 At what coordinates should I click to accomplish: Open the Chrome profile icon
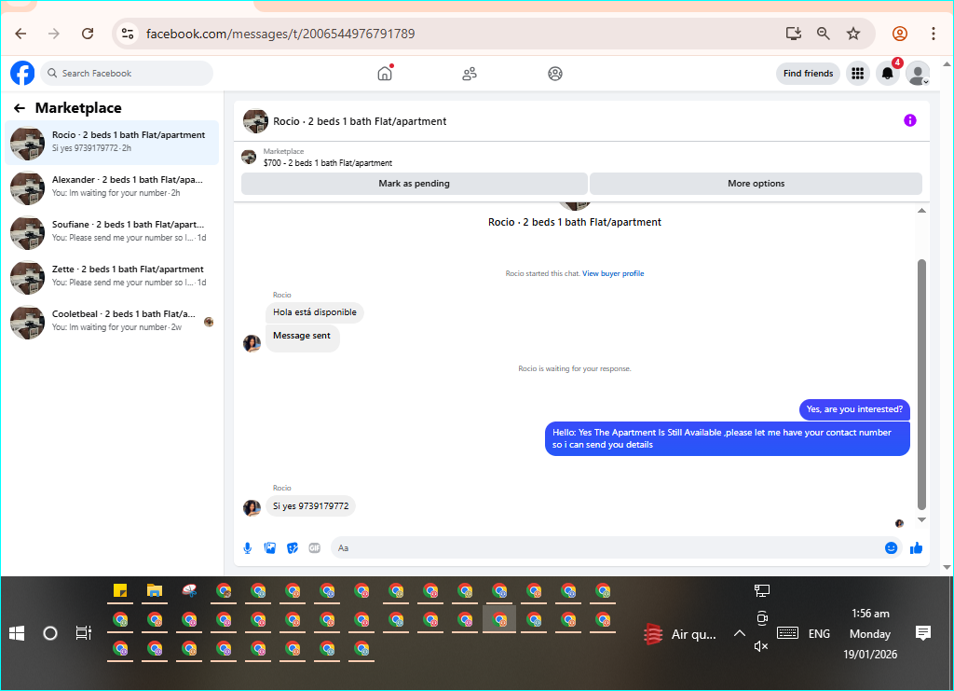tap(900, 34)
